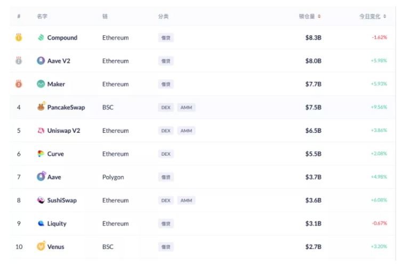The image size is (402, 264).
Task: Click the 借贷 tag in Compound row
Action: (x=166, y=38)
